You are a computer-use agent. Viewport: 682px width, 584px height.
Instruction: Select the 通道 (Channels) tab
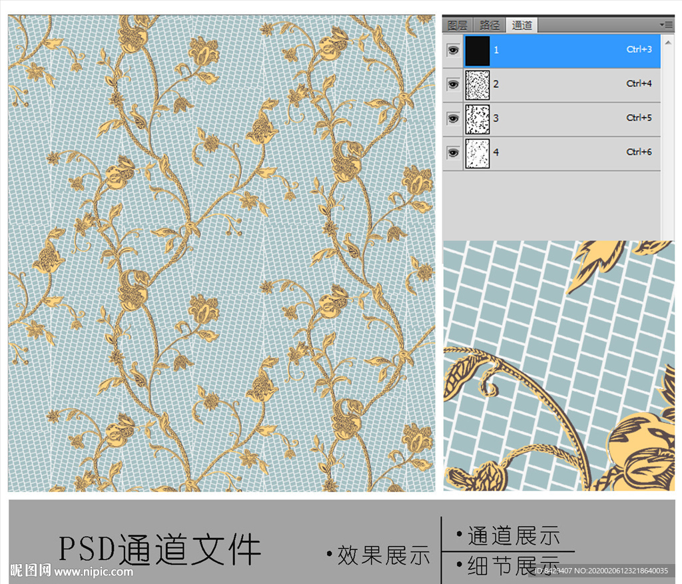tap(521, 25)
